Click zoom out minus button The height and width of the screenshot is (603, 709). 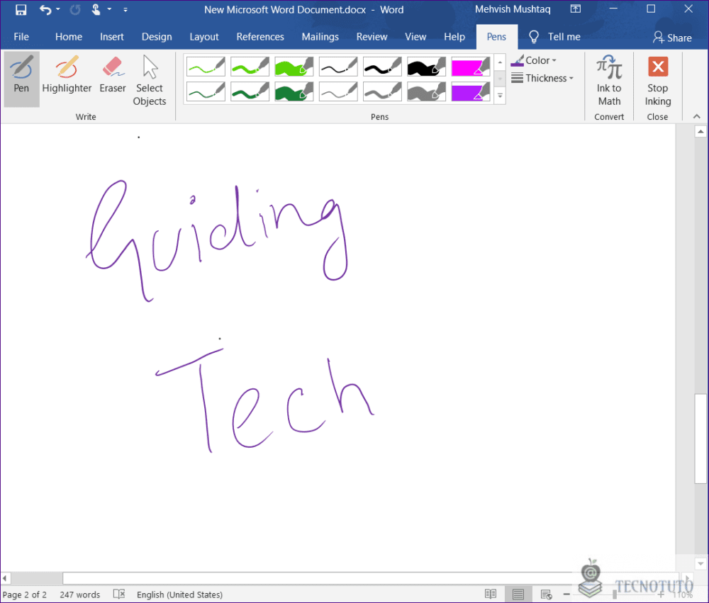566,594
